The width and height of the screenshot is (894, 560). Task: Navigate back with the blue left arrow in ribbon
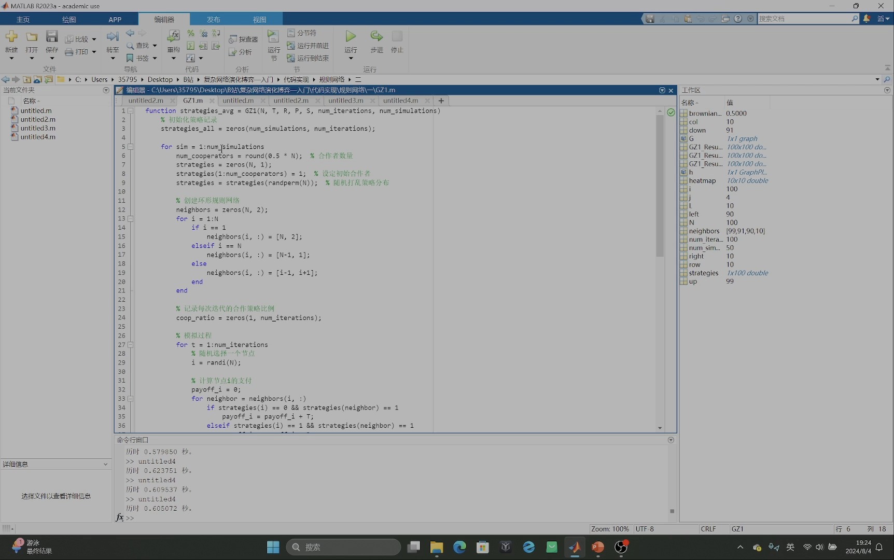tap(130, 33)
